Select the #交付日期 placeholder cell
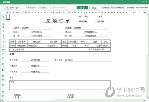The width and height of the screenshot is (149, 102). (35, 60)
